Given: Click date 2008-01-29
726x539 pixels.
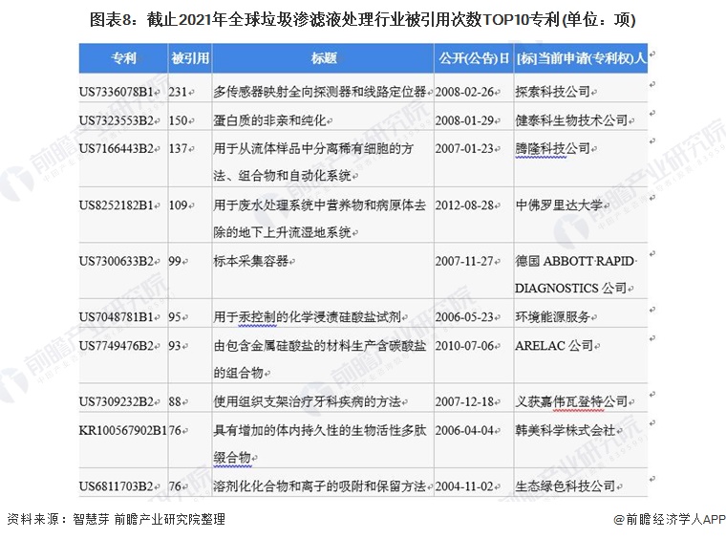Looking at the screenshot, I should coord(464,120).
